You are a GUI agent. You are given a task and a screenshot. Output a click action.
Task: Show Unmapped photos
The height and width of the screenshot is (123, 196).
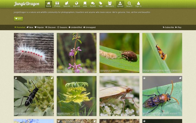coord(90,27)
